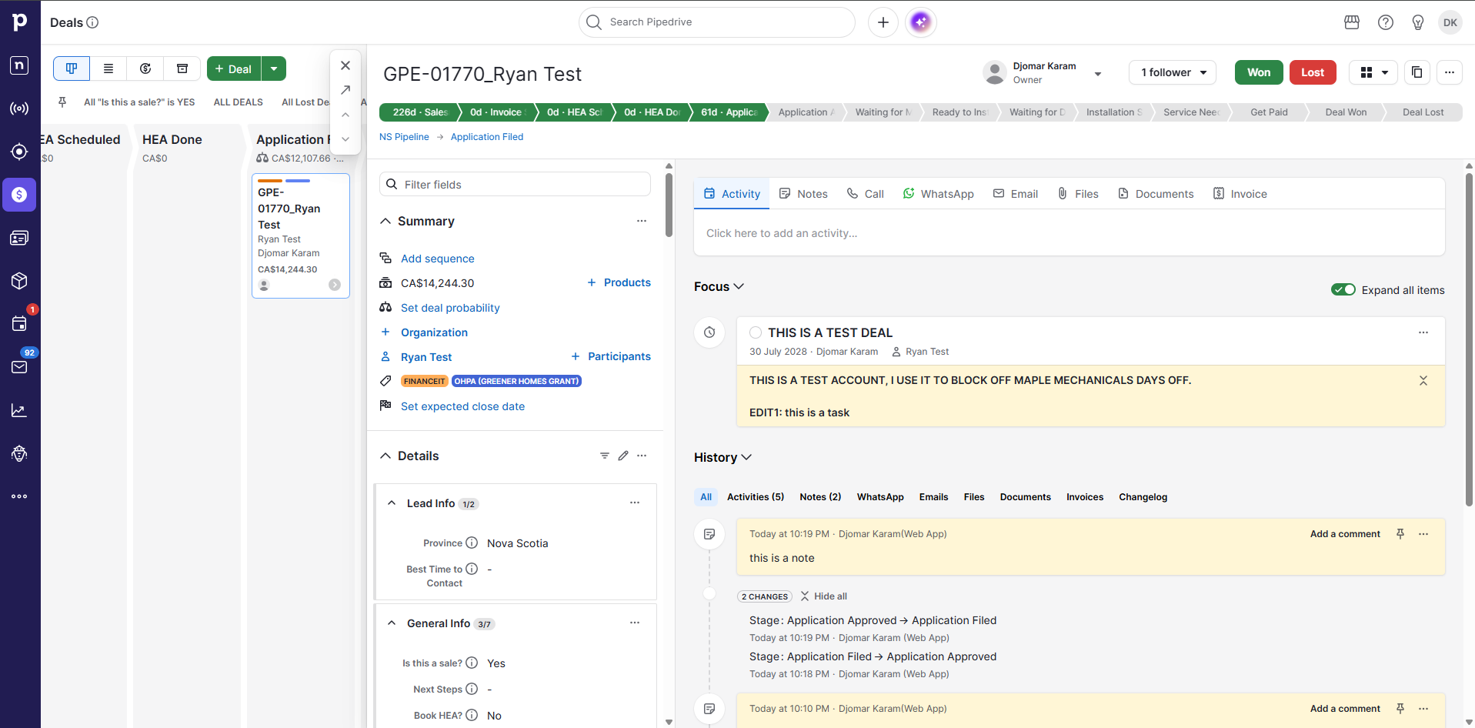Toggle Expand all items switch

point(1343,289)
